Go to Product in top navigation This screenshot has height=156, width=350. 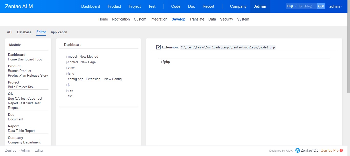pos(114,6)
